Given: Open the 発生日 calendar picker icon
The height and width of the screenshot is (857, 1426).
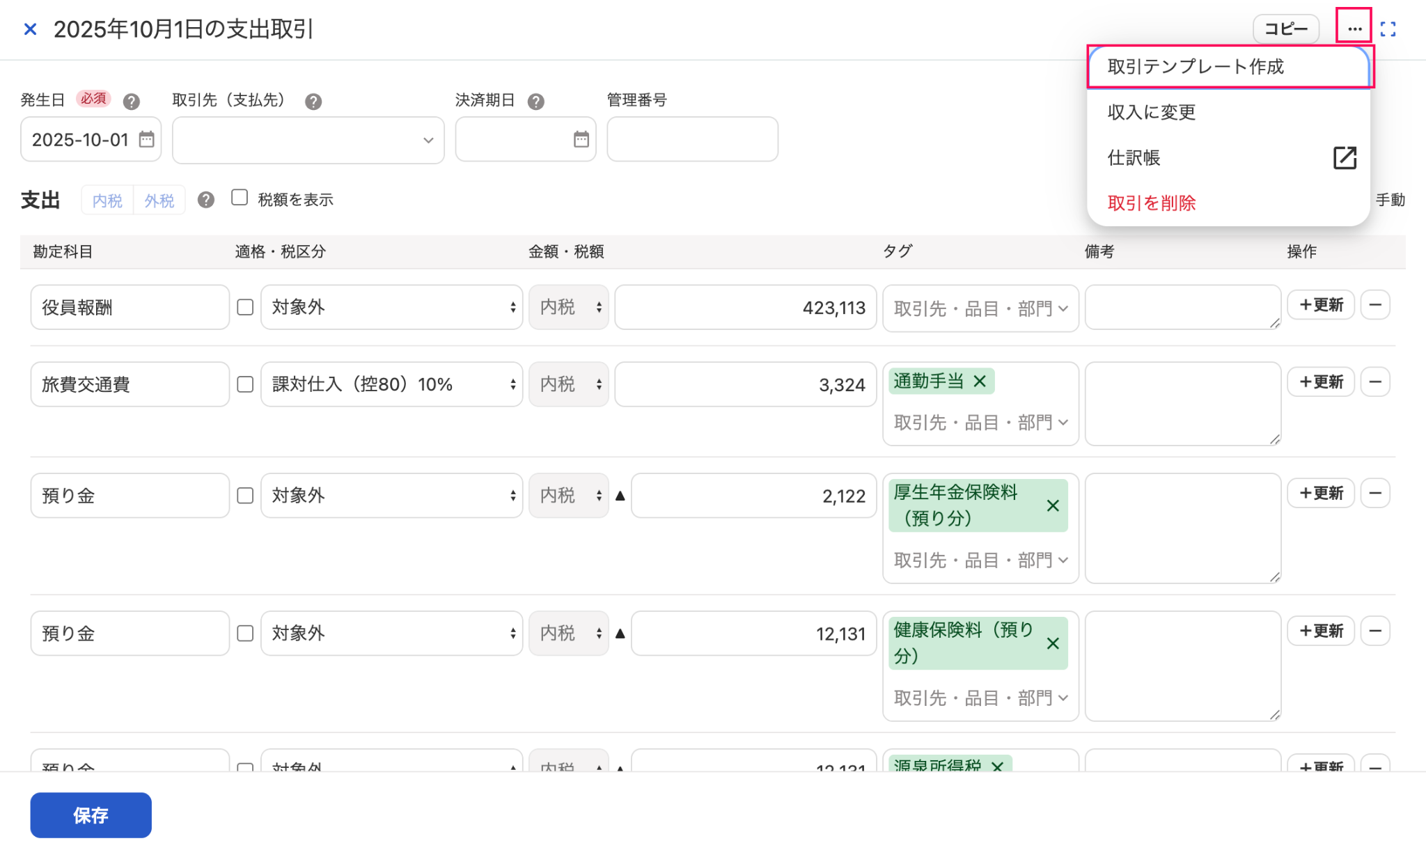Looking at the screenshot, I should (146, 139).
